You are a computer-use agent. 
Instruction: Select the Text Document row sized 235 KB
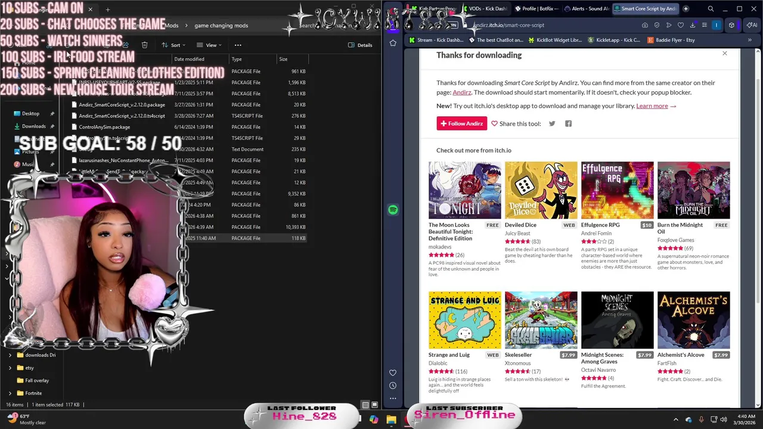click(188, 149)
